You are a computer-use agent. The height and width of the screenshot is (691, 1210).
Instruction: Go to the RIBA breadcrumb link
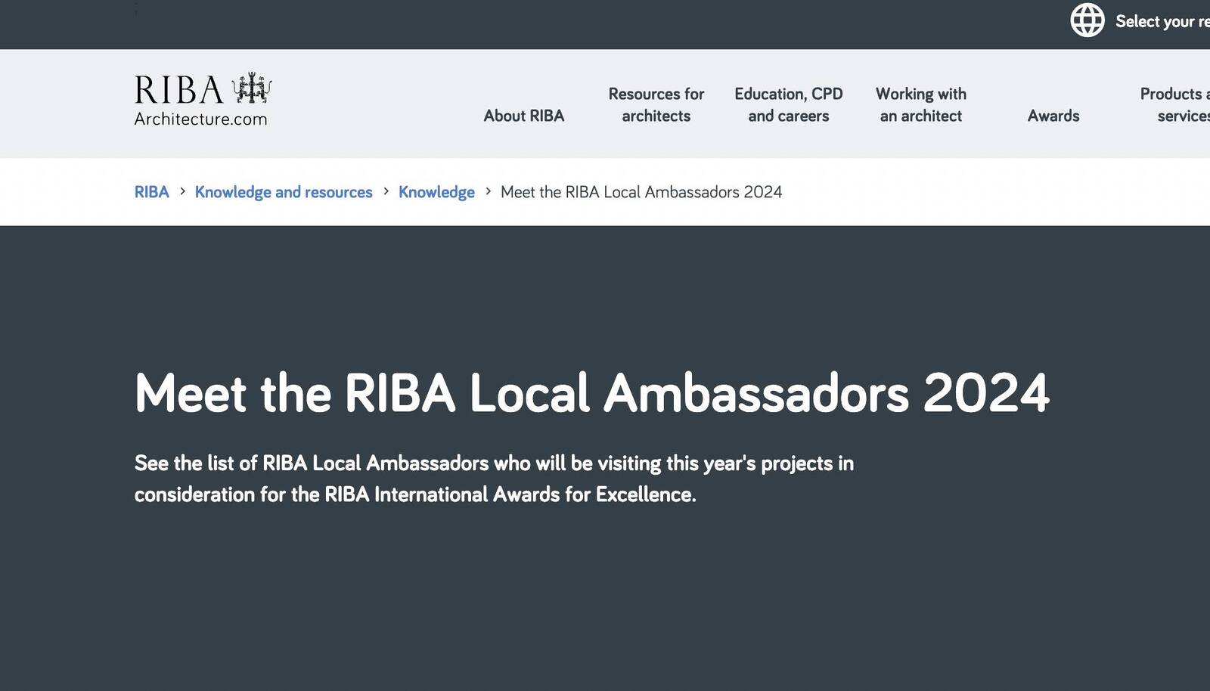(x=151, y=192)
